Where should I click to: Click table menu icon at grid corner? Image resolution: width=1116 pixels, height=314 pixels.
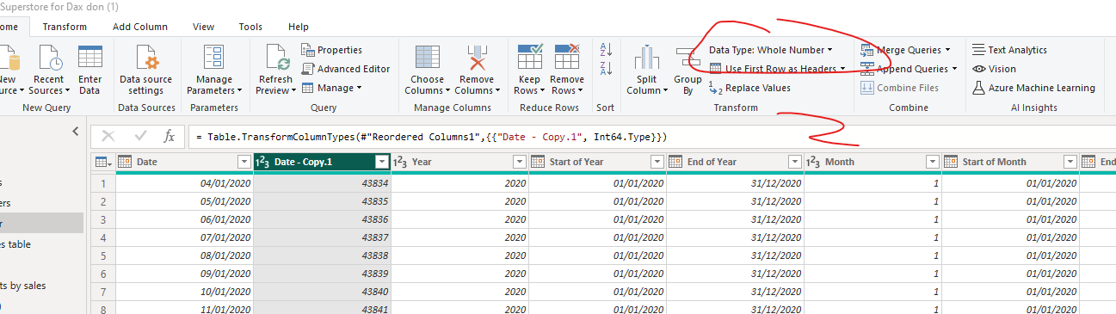click(102, 162)
